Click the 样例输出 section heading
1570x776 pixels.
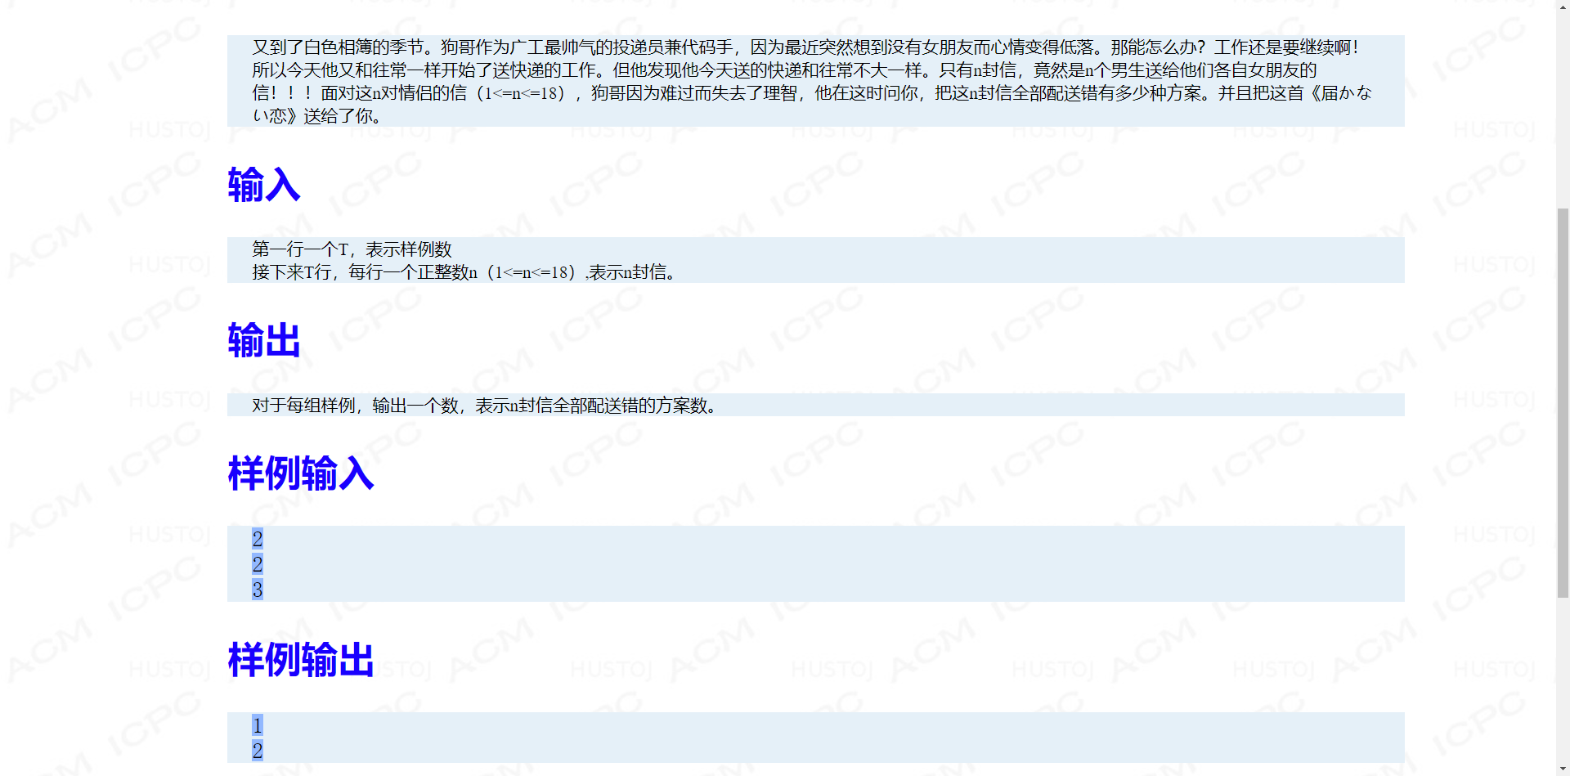(x=301, y=660)
